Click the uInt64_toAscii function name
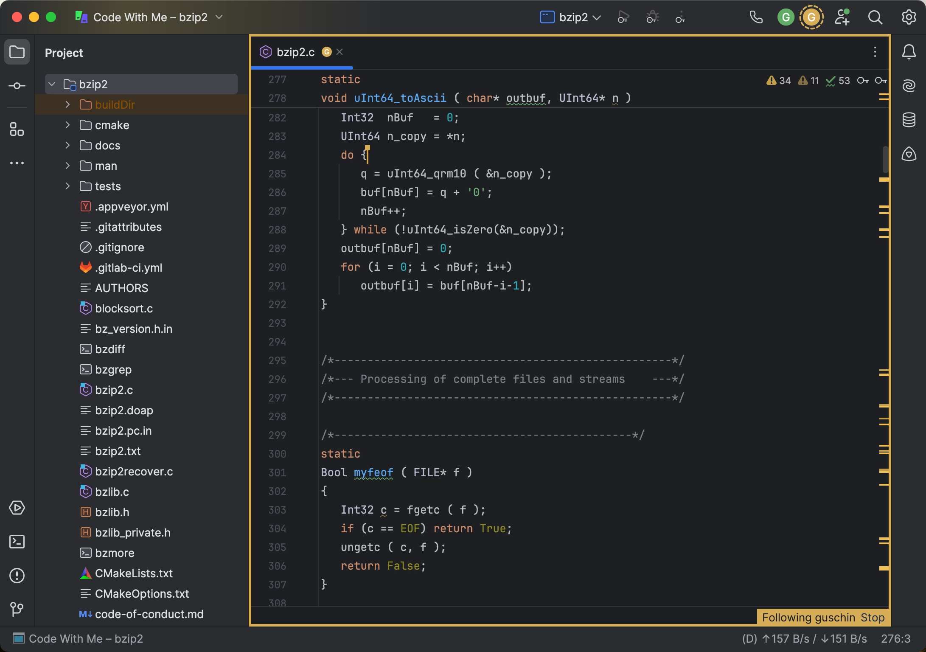 pos(400,98)
